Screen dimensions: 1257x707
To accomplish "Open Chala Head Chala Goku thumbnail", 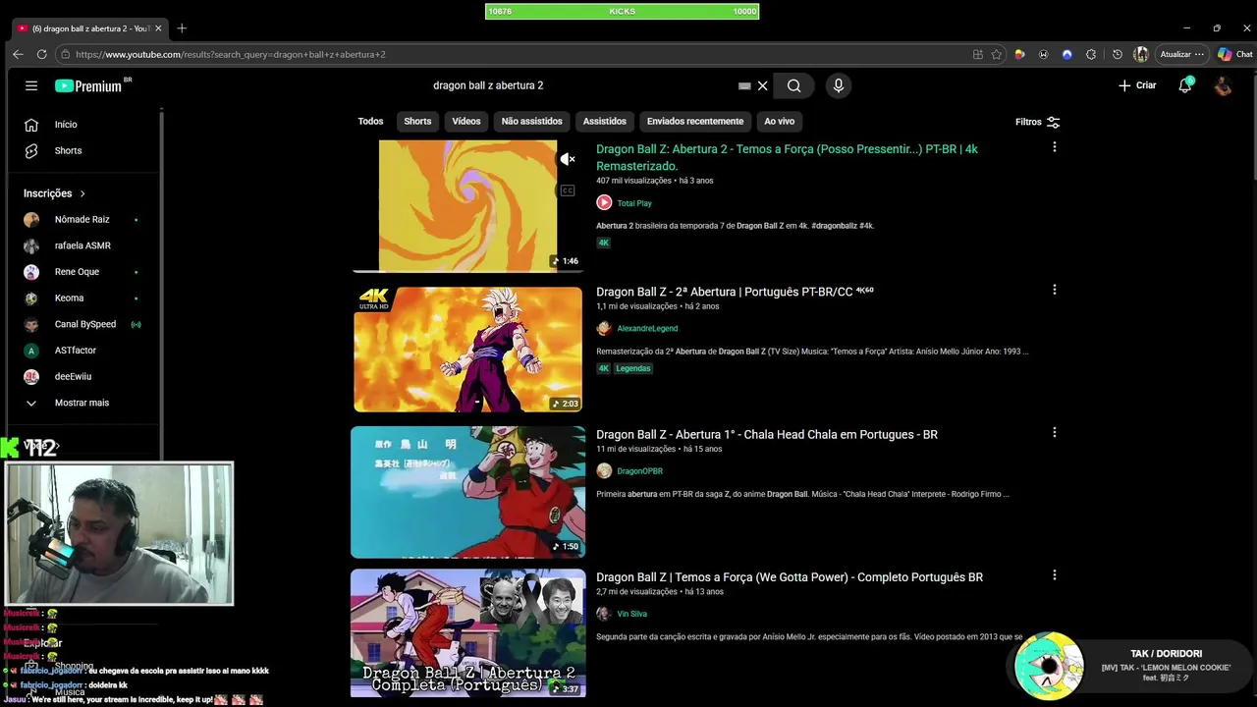I will coord(467,492).
